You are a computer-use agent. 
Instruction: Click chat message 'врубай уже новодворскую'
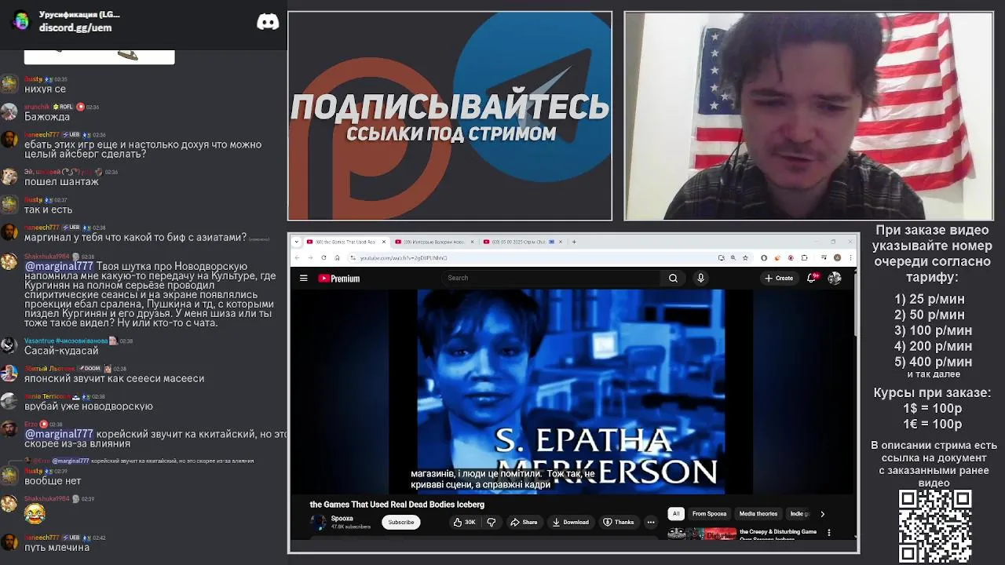(89, 406)
